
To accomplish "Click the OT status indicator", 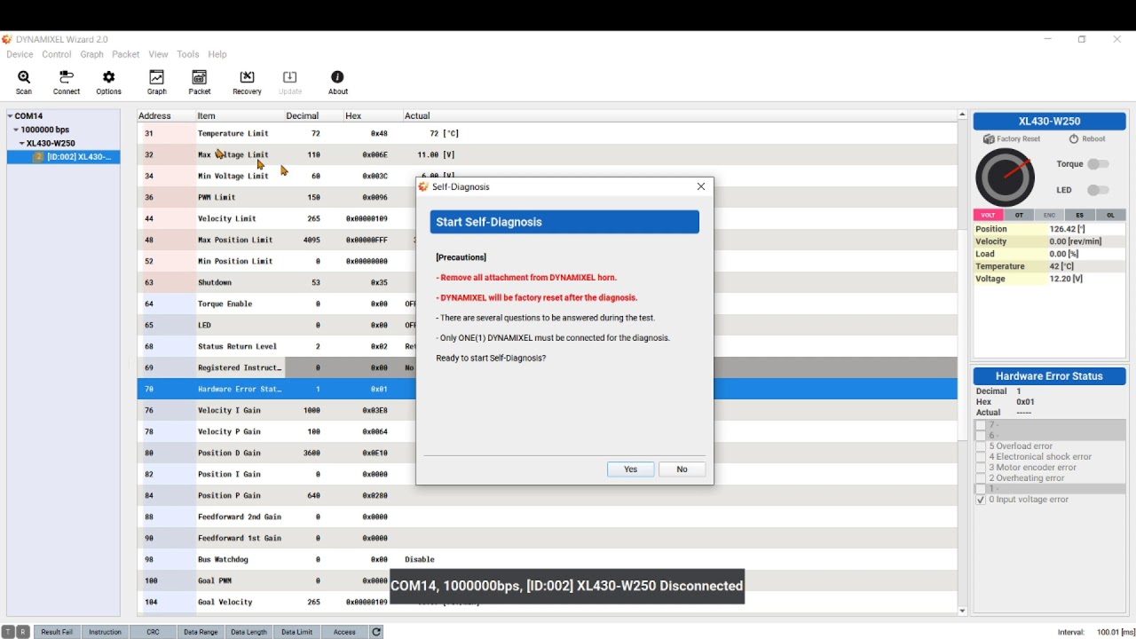I will 1019,215.
